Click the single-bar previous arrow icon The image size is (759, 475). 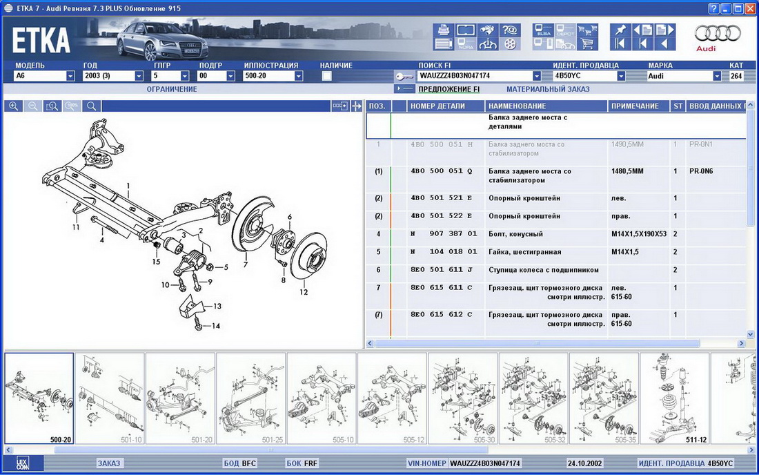(642, 44)
